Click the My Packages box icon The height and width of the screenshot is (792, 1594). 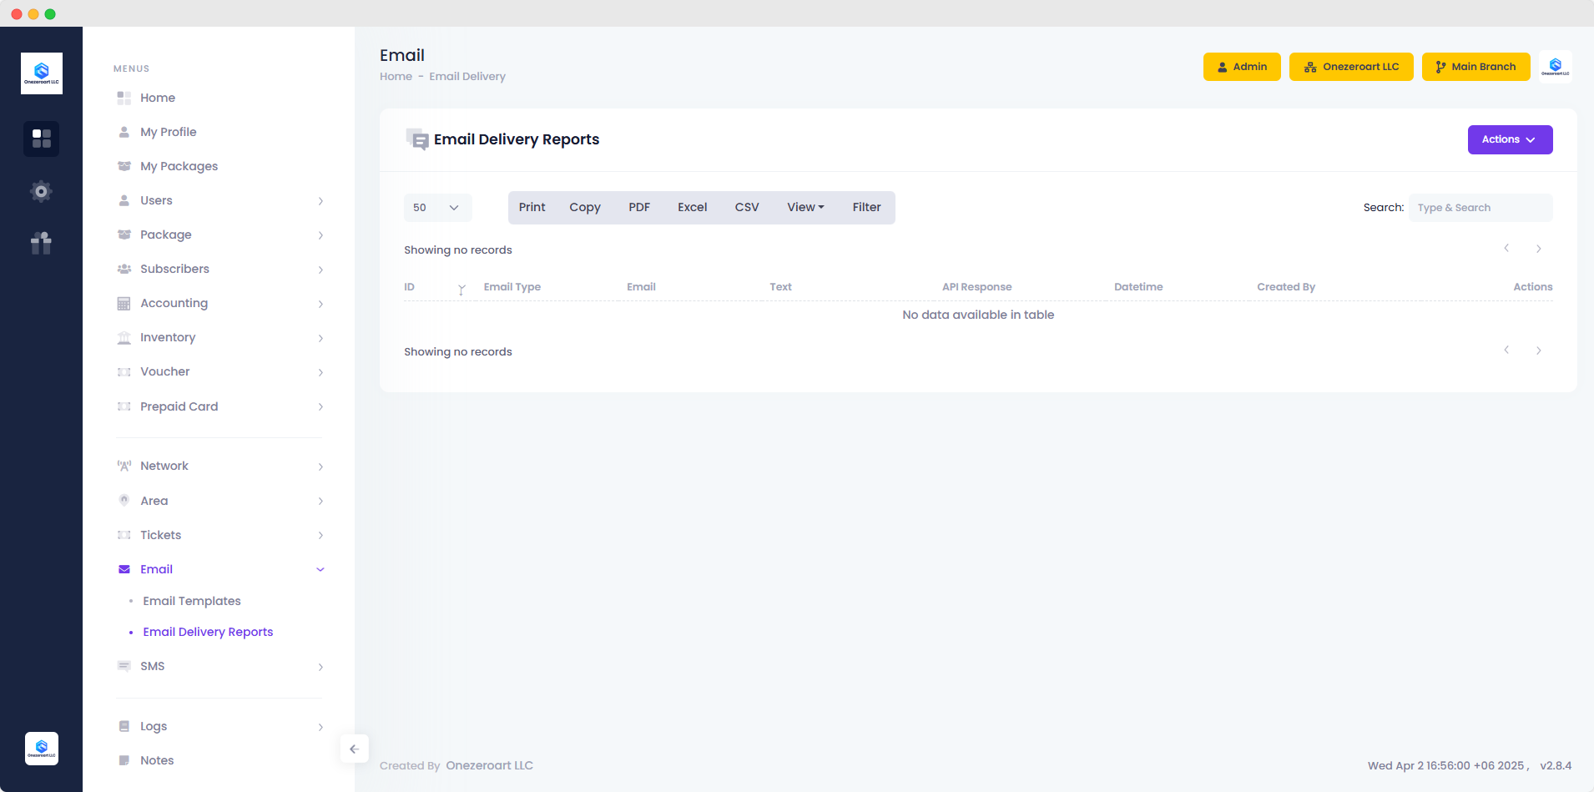point(124,166)
